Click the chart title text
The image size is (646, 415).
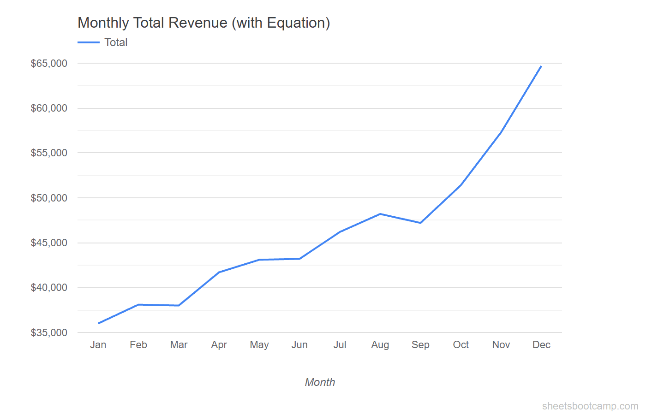204,22
